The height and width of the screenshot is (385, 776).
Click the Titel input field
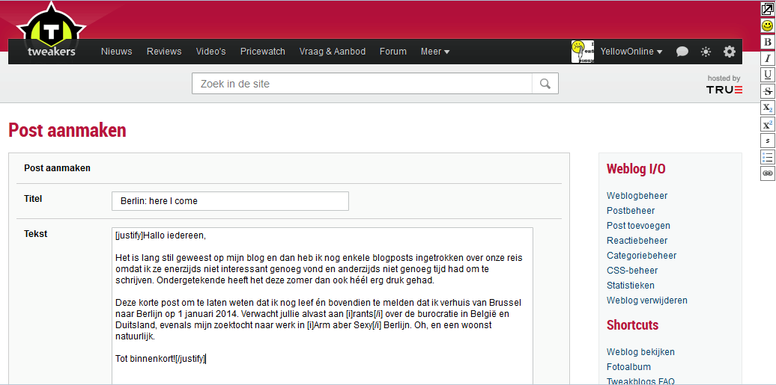point(230,201)
